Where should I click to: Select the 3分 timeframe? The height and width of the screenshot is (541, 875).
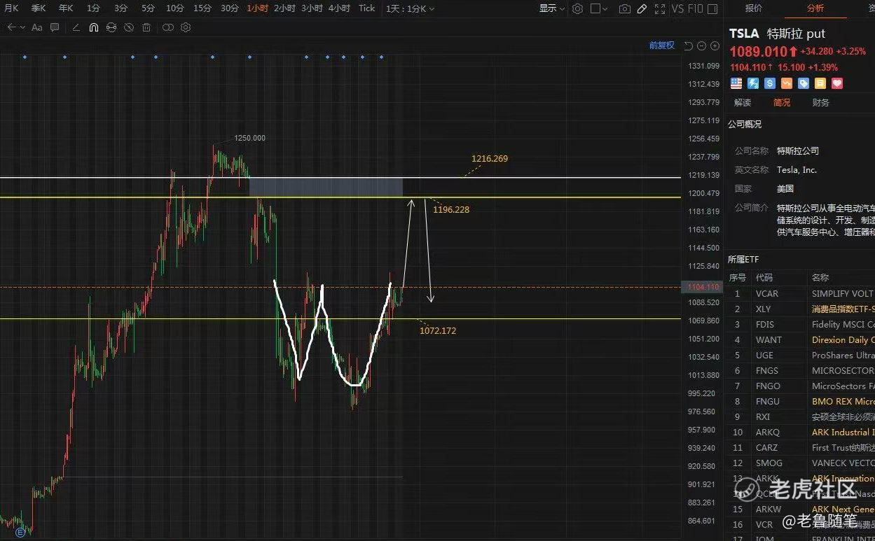pyautogui.click(x=121, y=8)
